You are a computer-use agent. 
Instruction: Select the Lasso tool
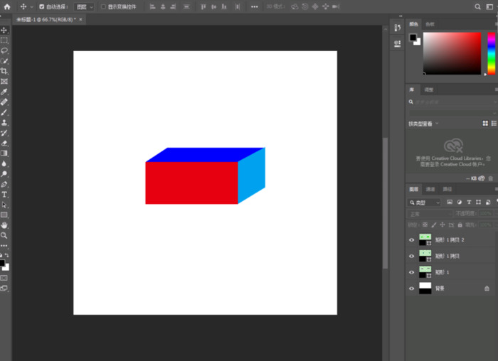4,50
